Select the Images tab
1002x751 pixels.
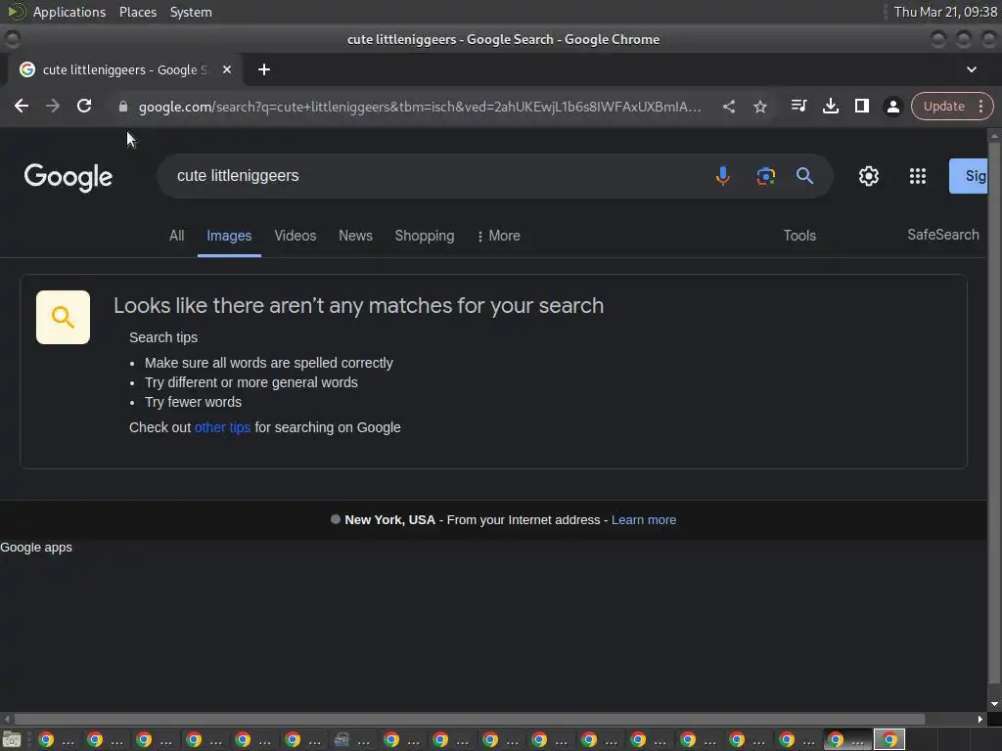coord(229,236)
